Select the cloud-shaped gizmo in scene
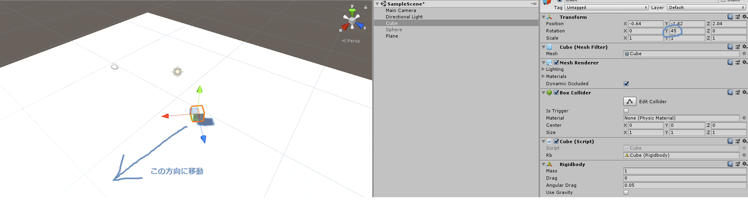 click(115, 66)
